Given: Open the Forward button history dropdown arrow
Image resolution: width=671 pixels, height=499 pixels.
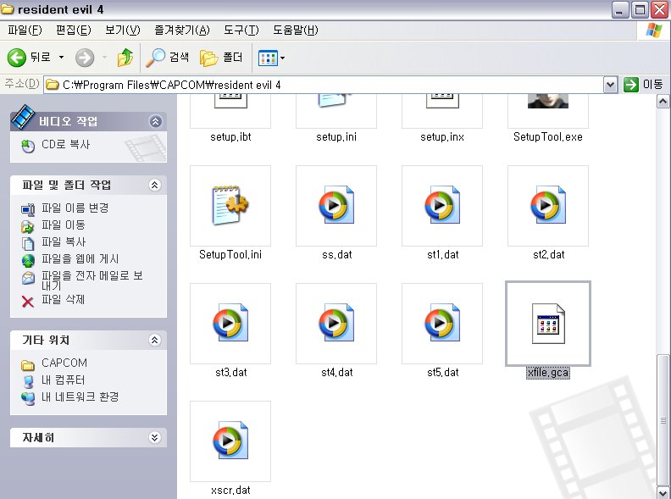Looking at the screenshot, I should click(104, 58).
